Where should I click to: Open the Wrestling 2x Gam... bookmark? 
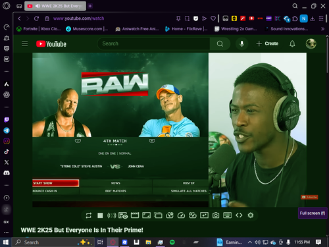coord(236,29)
